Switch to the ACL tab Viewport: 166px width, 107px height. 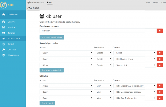[x=50, y=2]
